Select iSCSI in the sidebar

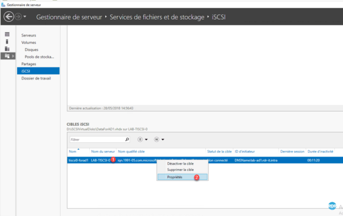(x=38, y=71)
